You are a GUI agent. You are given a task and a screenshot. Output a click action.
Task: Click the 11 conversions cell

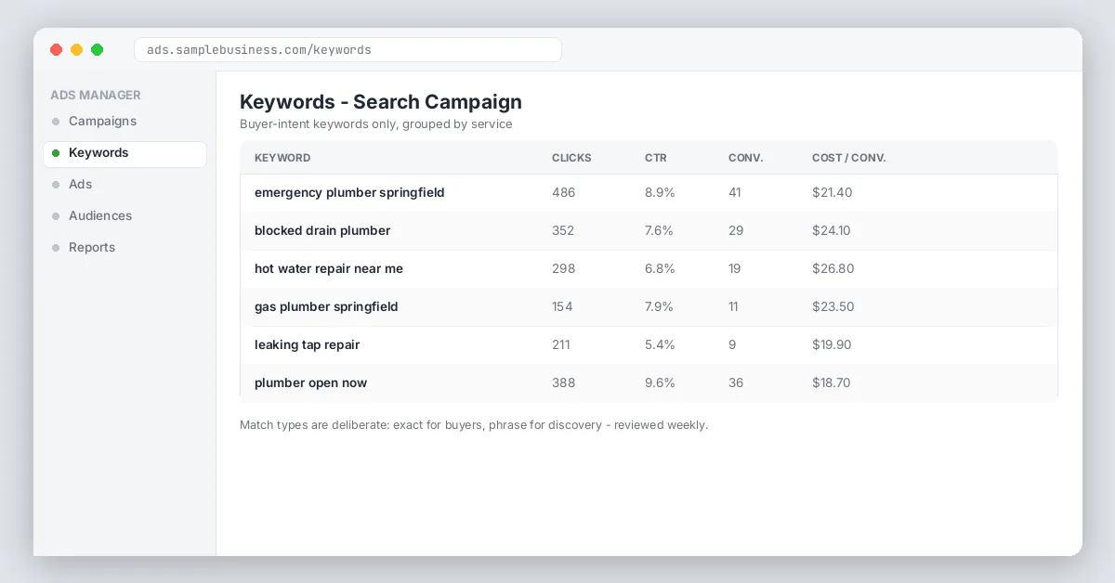pyautogui.click(x=734, y=307)
